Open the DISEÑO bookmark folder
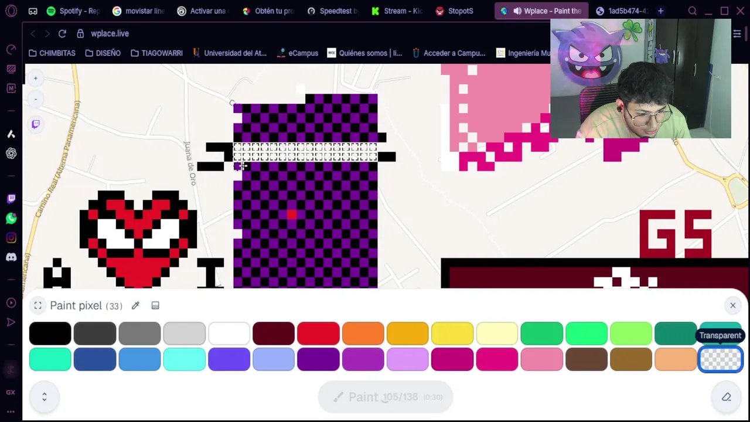This screenshot has width=750, height=422. 103,53
